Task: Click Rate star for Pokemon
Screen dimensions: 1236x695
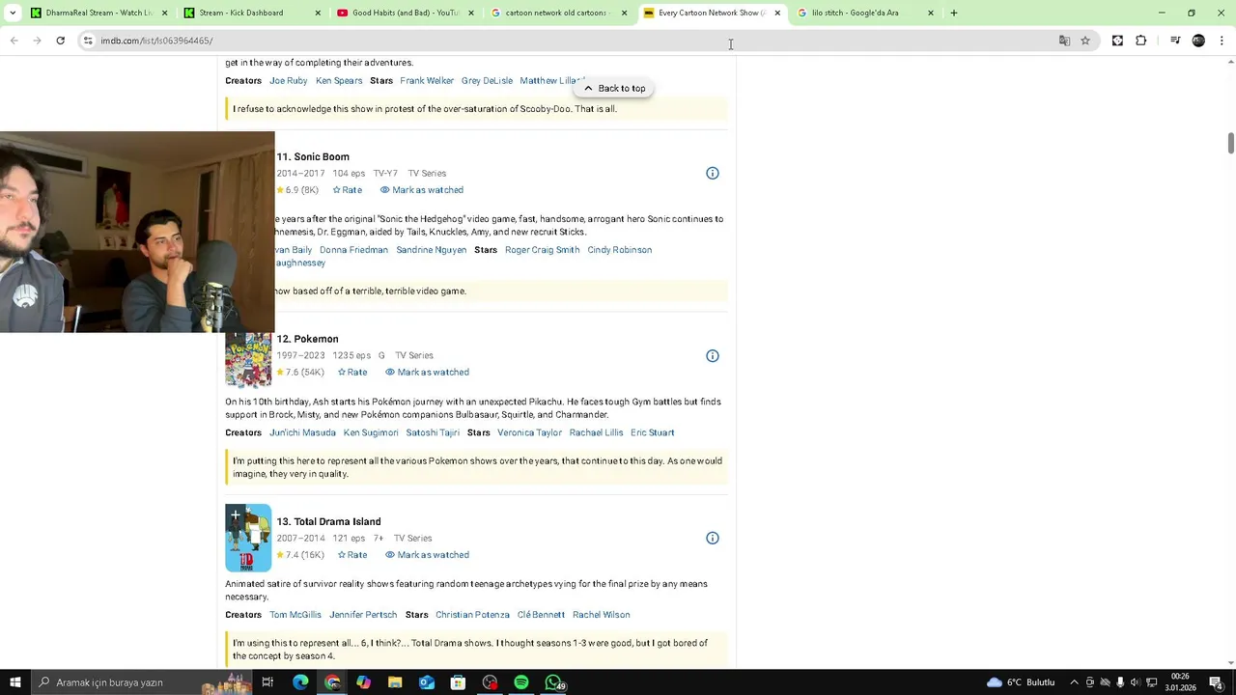Action: coord(352,373)
